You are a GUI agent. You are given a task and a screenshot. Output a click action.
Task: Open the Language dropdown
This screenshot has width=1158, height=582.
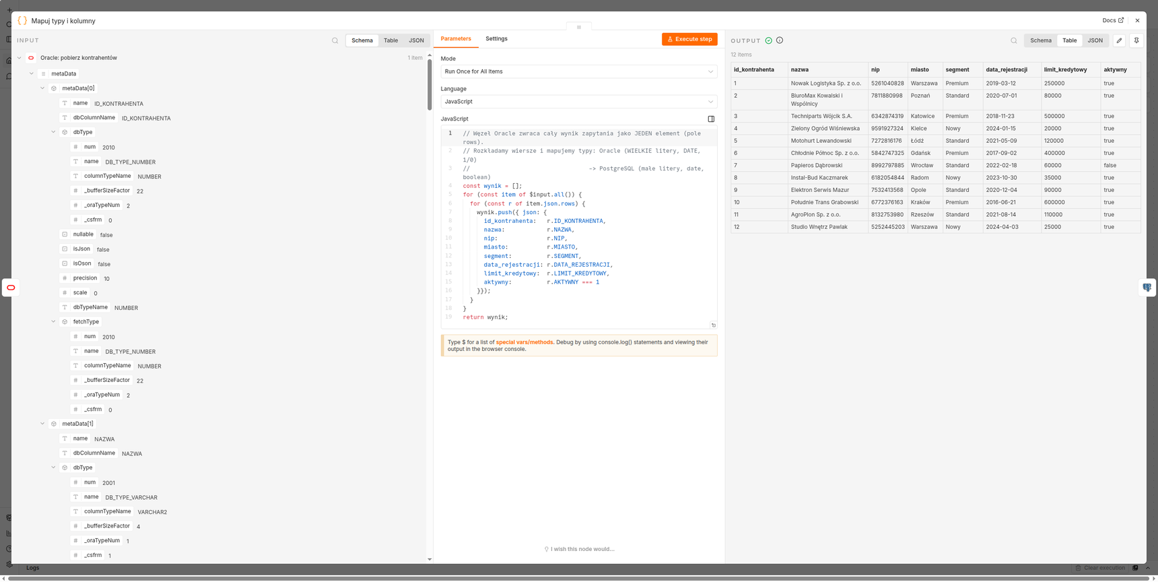point(578,102)
